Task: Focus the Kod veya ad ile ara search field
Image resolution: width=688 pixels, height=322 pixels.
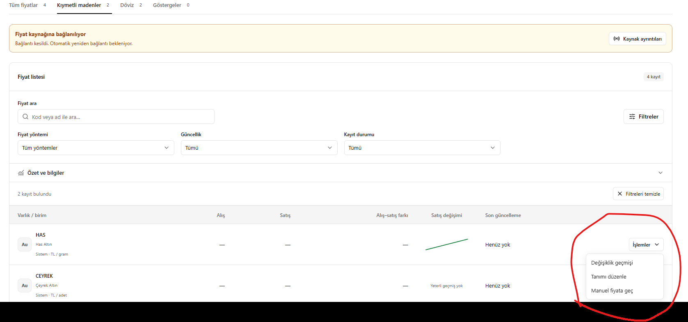Action: (116, 116)
